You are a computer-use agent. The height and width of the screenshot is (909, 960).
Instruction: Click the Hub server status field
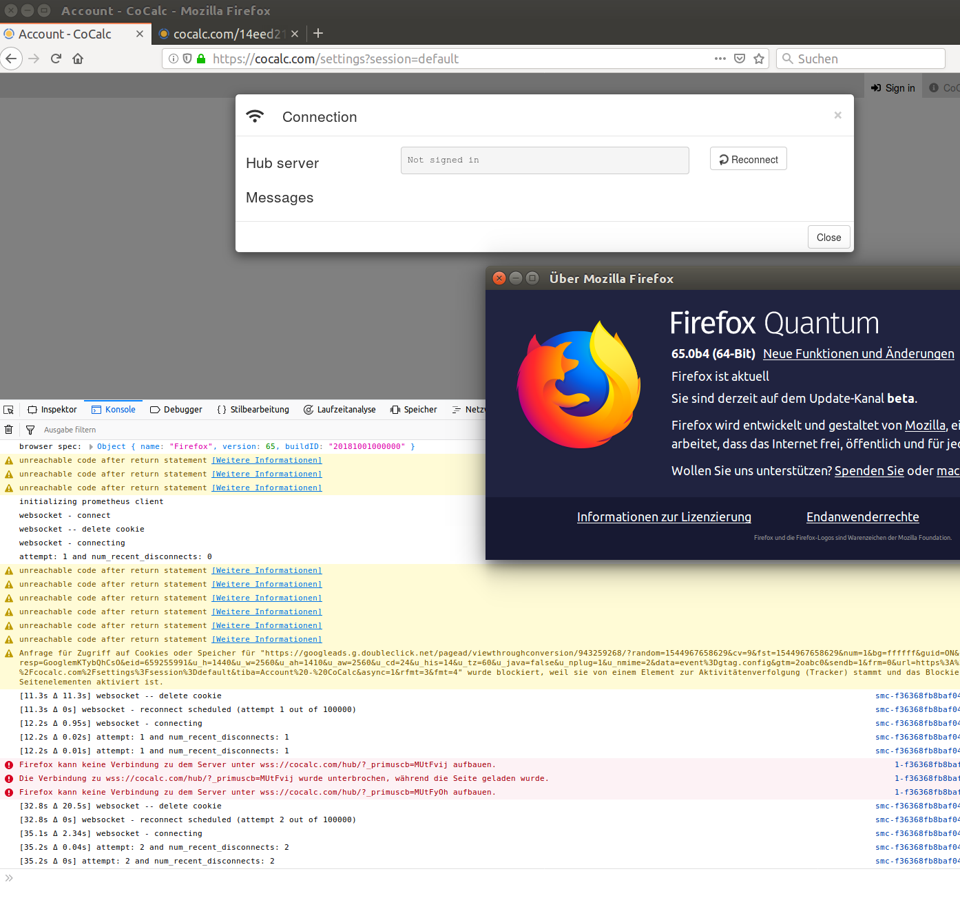pos(545,160)
